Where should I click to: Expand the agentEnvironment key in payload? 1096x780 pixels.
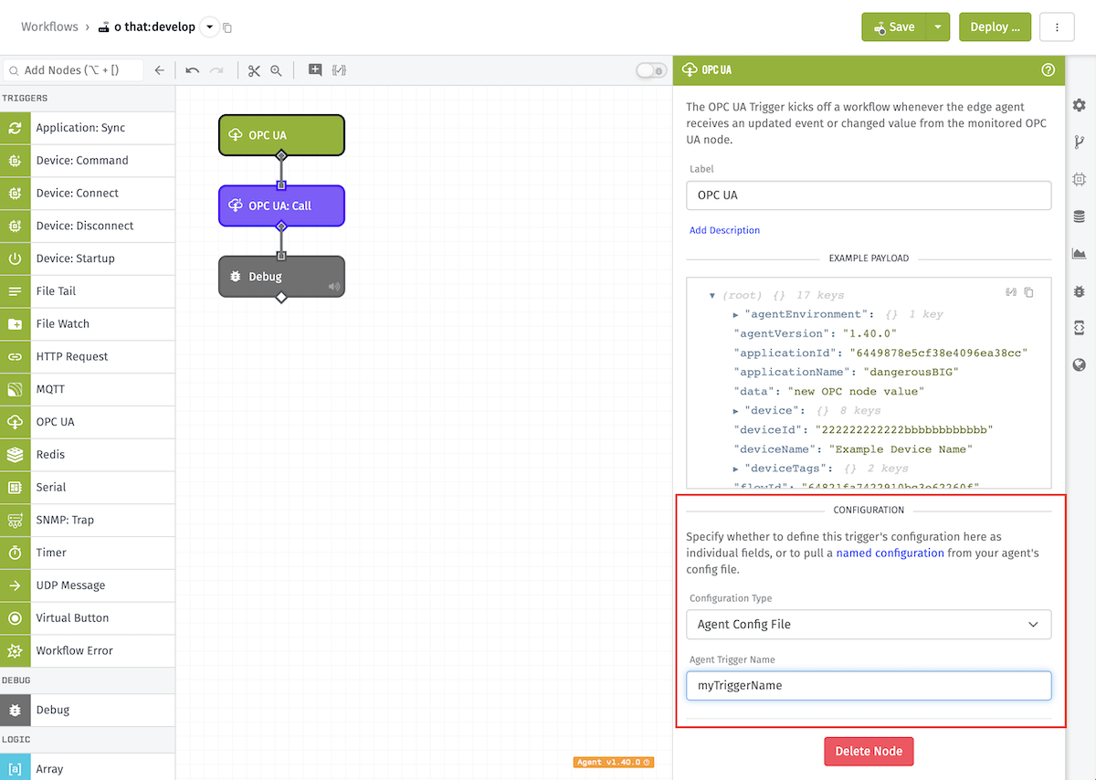736,315
